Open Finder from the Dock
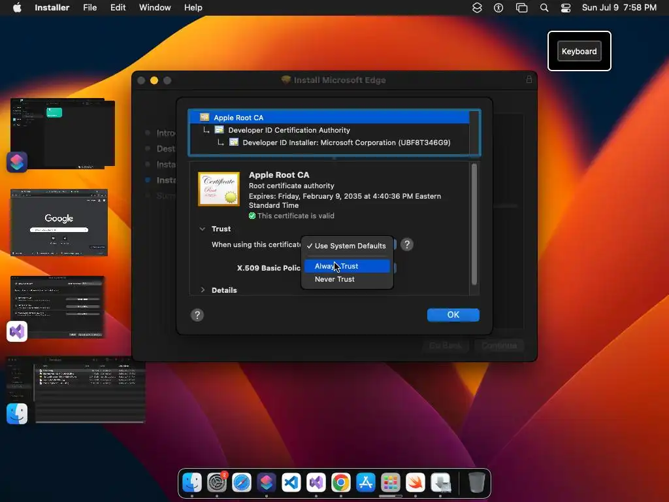This screenshot has height=502, width=669. [192, 483]
